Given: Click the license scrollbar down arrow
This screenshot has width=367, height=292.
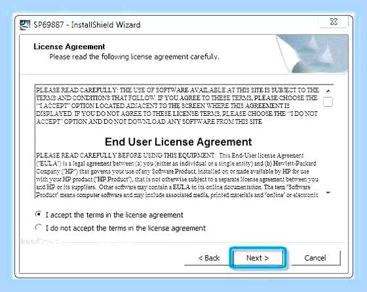Looking at the screenshot, I should tap(328, 192).
